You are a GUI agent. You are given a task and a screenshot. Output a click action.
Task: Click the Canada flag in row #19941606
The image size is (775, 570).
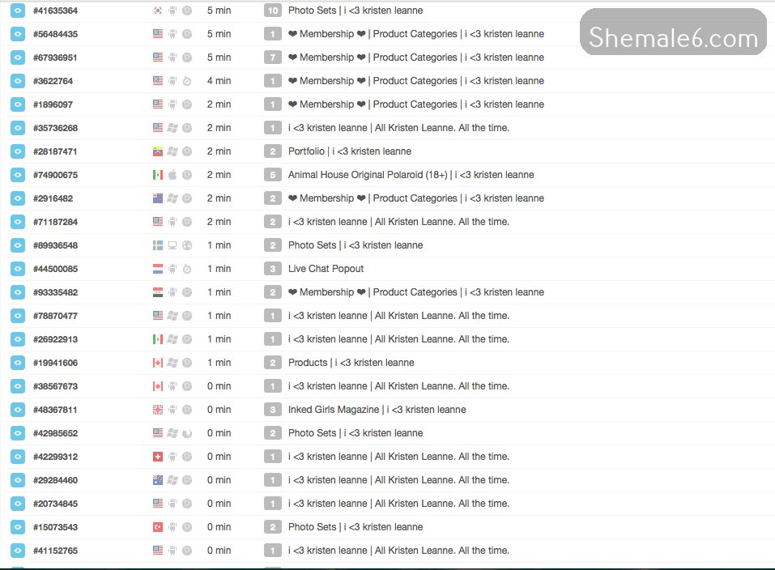pyautogui.click(x=158, y=363)
